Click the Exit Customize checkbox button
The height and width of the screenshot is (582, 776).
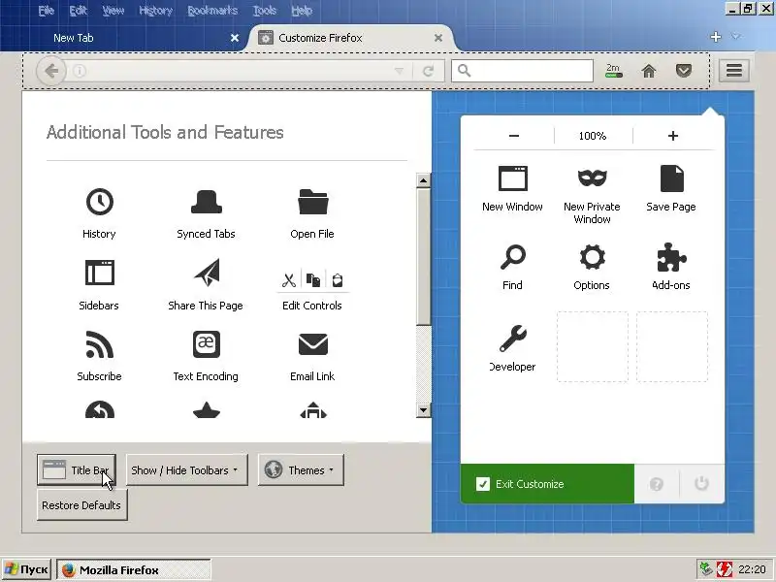(x=547, y=484)
